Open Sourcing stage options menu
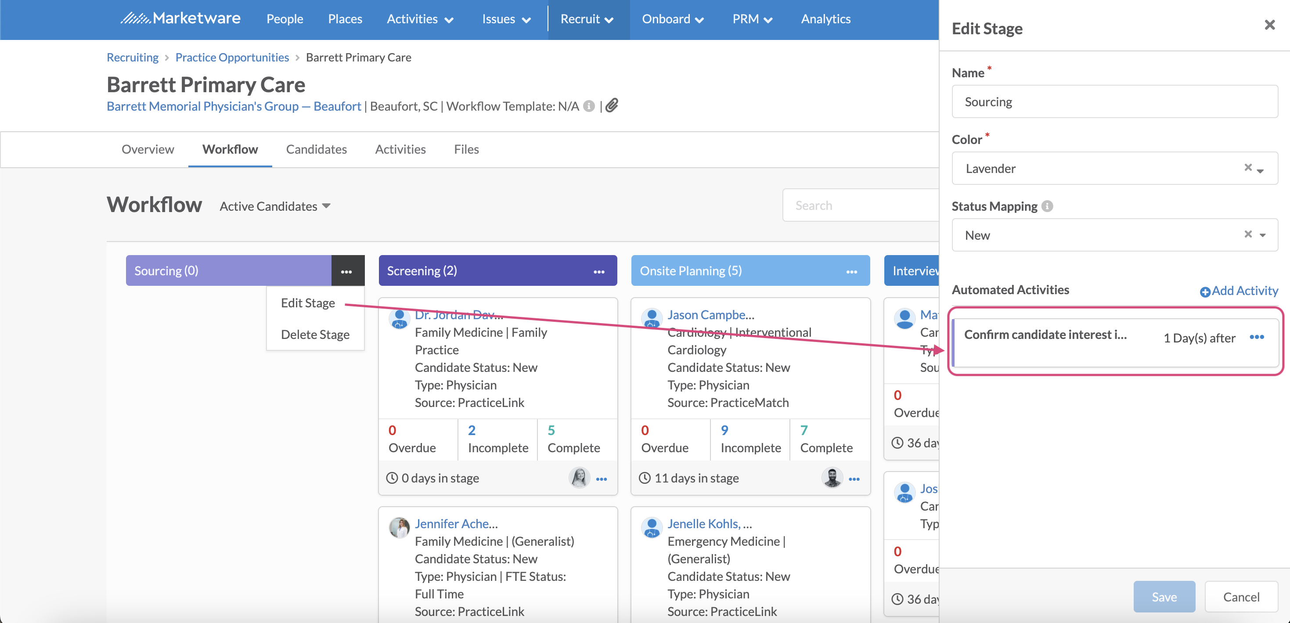This screenshot has width=1290, height=623. (x=347, y=271)
